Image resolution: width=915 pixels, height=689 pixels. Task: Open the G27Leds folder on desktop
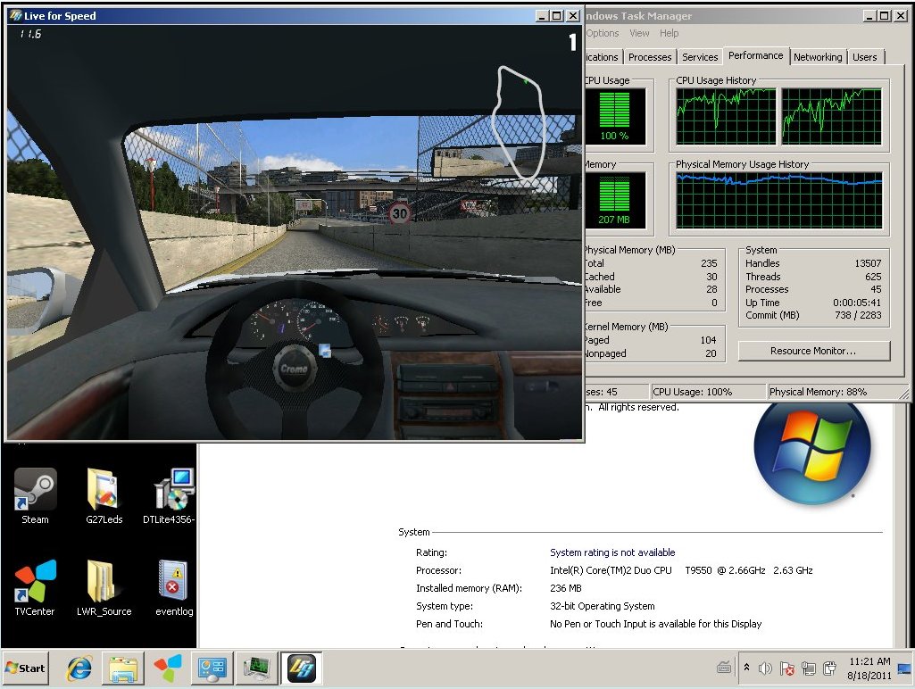pos(104,496)
